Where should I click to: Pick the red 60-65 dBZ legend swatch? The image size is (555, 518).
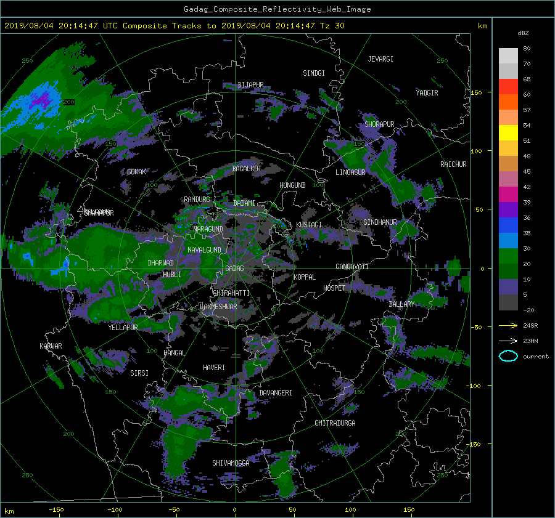[x=508, y=86]
